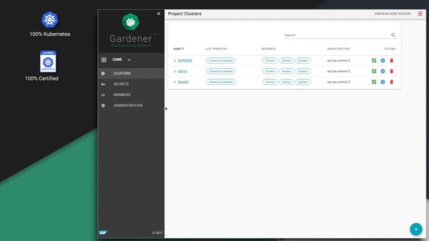Open the demo cluster link
This screenshot has height=241, width=429.
tap(182, 71)
